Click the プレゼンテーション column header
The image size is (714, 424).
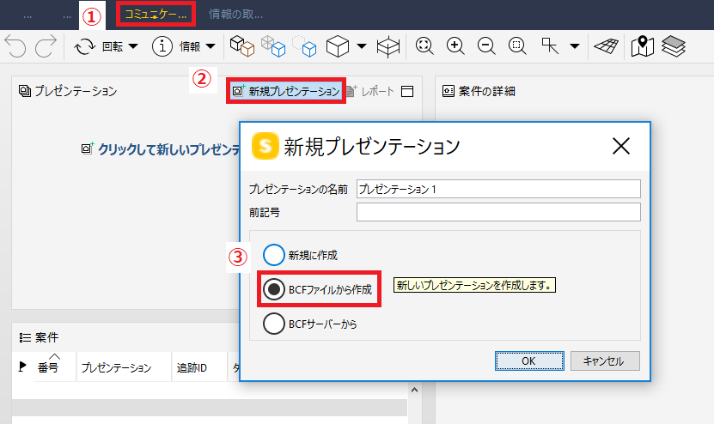[x=124, y=367]
